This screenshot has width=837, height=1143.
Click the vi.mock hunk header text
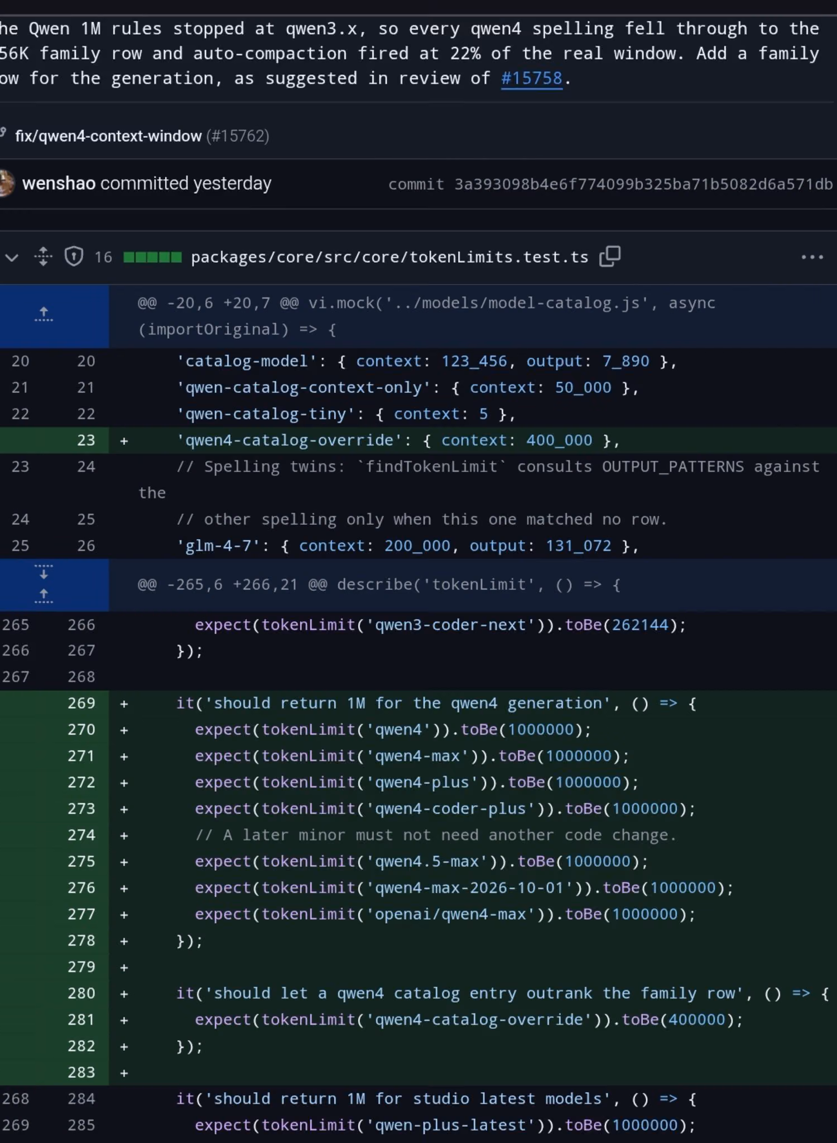(426, 316)
